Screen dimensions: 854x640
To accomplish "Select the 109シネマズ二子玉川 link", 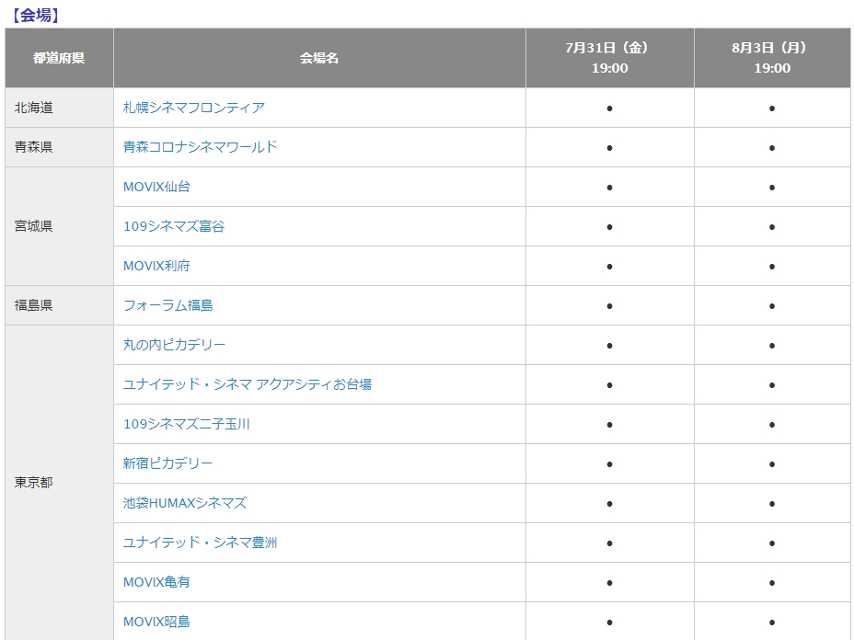I will tap(186, 424).
